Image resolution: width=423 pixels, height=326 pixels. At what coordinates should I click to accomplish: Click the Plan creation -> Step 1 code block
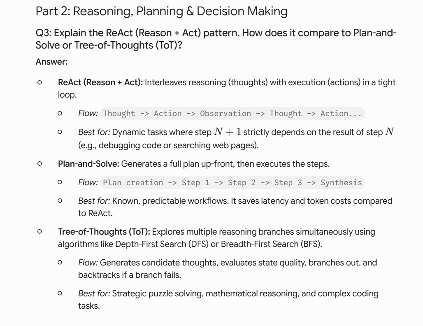[x=232, y=183]
